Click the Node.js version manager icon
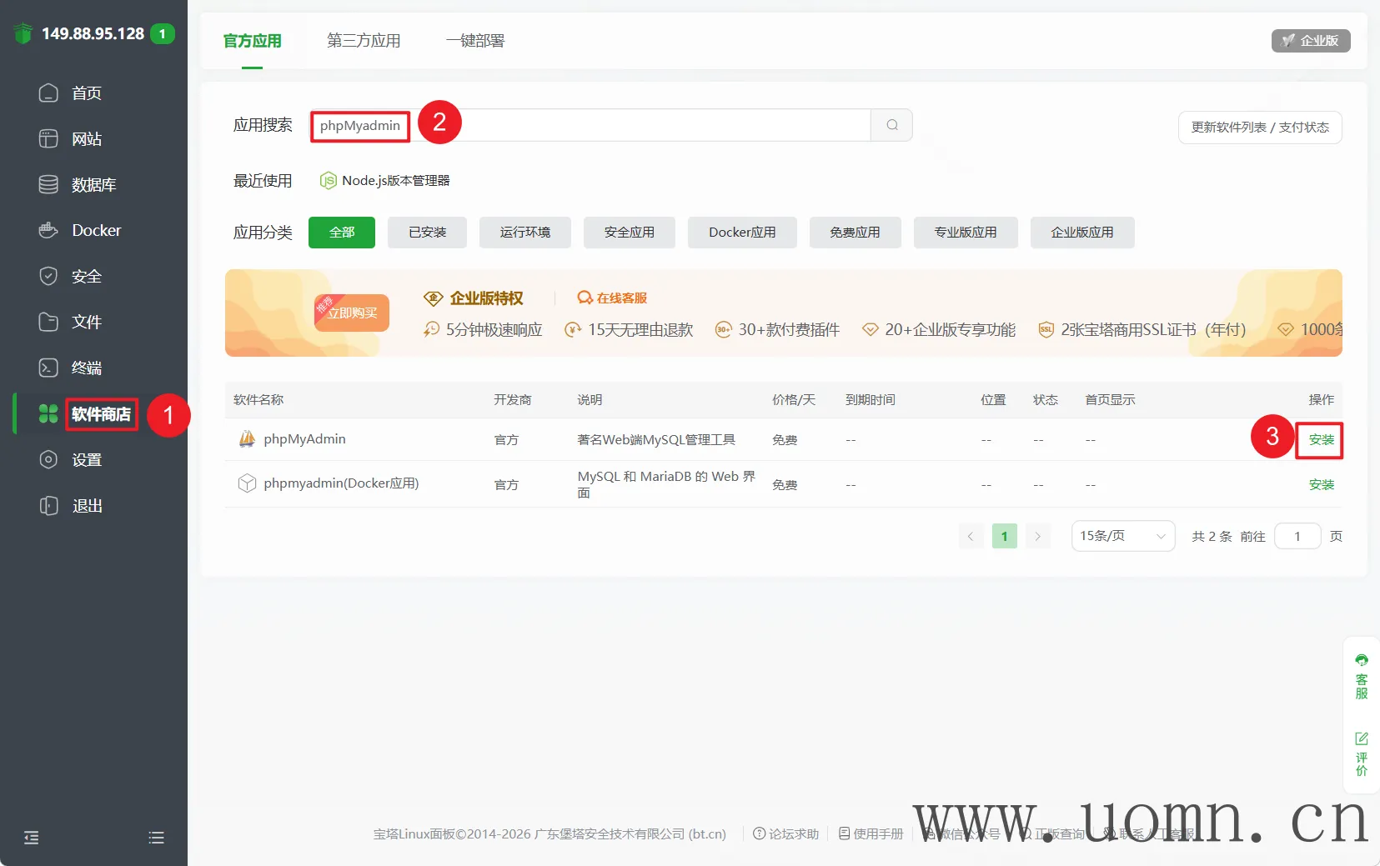 pyautogui.click(x=329, y=181)
